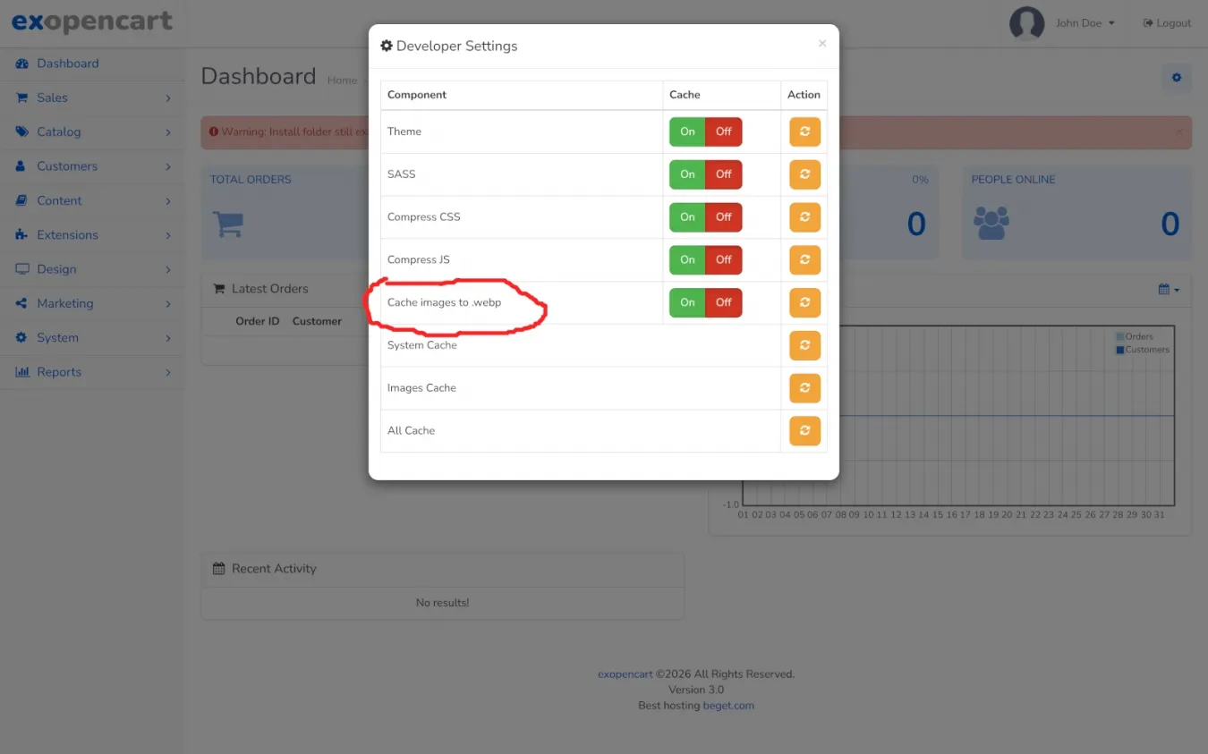
Task: Refresh the Compress CSS cache
Action: 804,217
